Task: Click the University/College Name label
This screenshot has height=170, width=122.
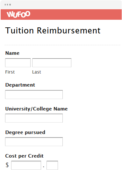Action: (x=36, y=109)
